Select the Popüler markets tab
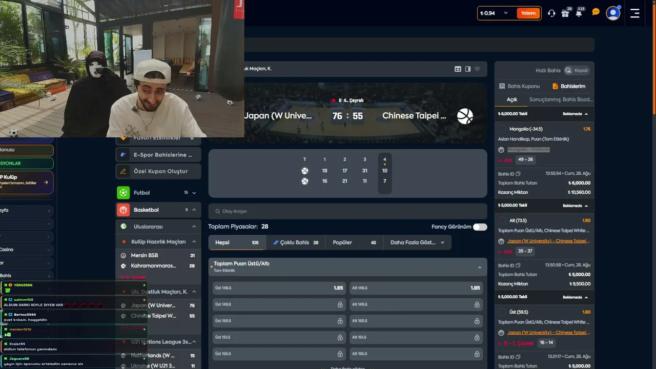The width and height of the screenshot is (656, 369). coord(354,242)
